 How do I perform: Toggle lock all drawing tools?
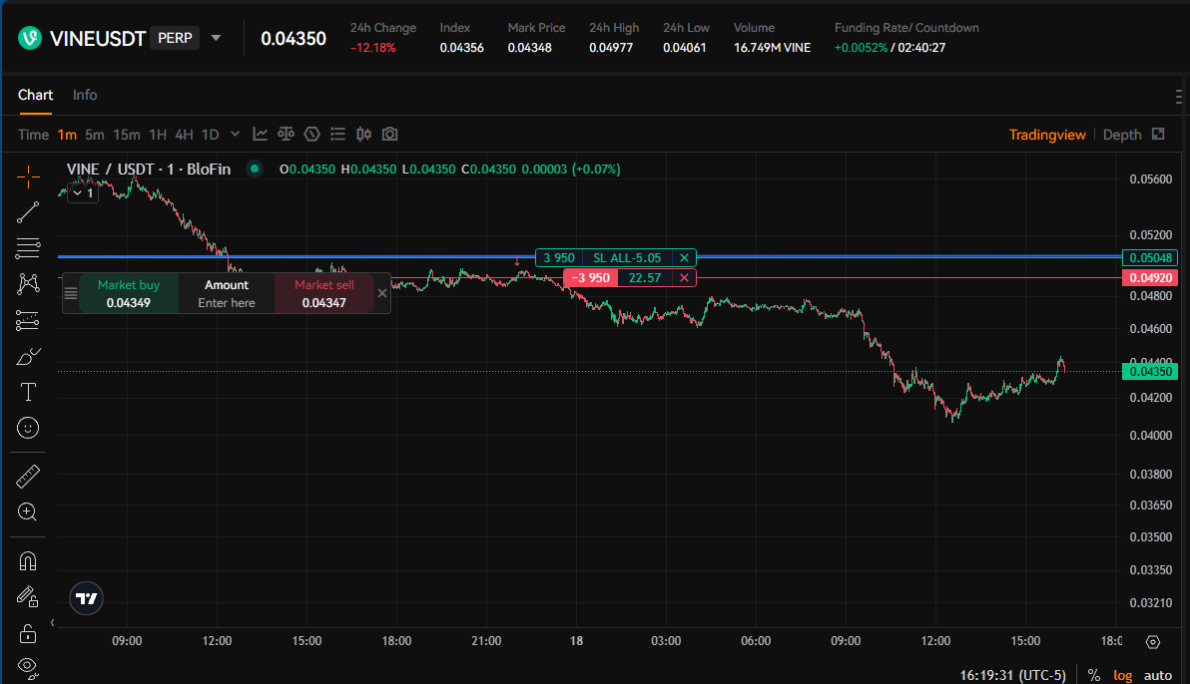(x=28, y=632)
